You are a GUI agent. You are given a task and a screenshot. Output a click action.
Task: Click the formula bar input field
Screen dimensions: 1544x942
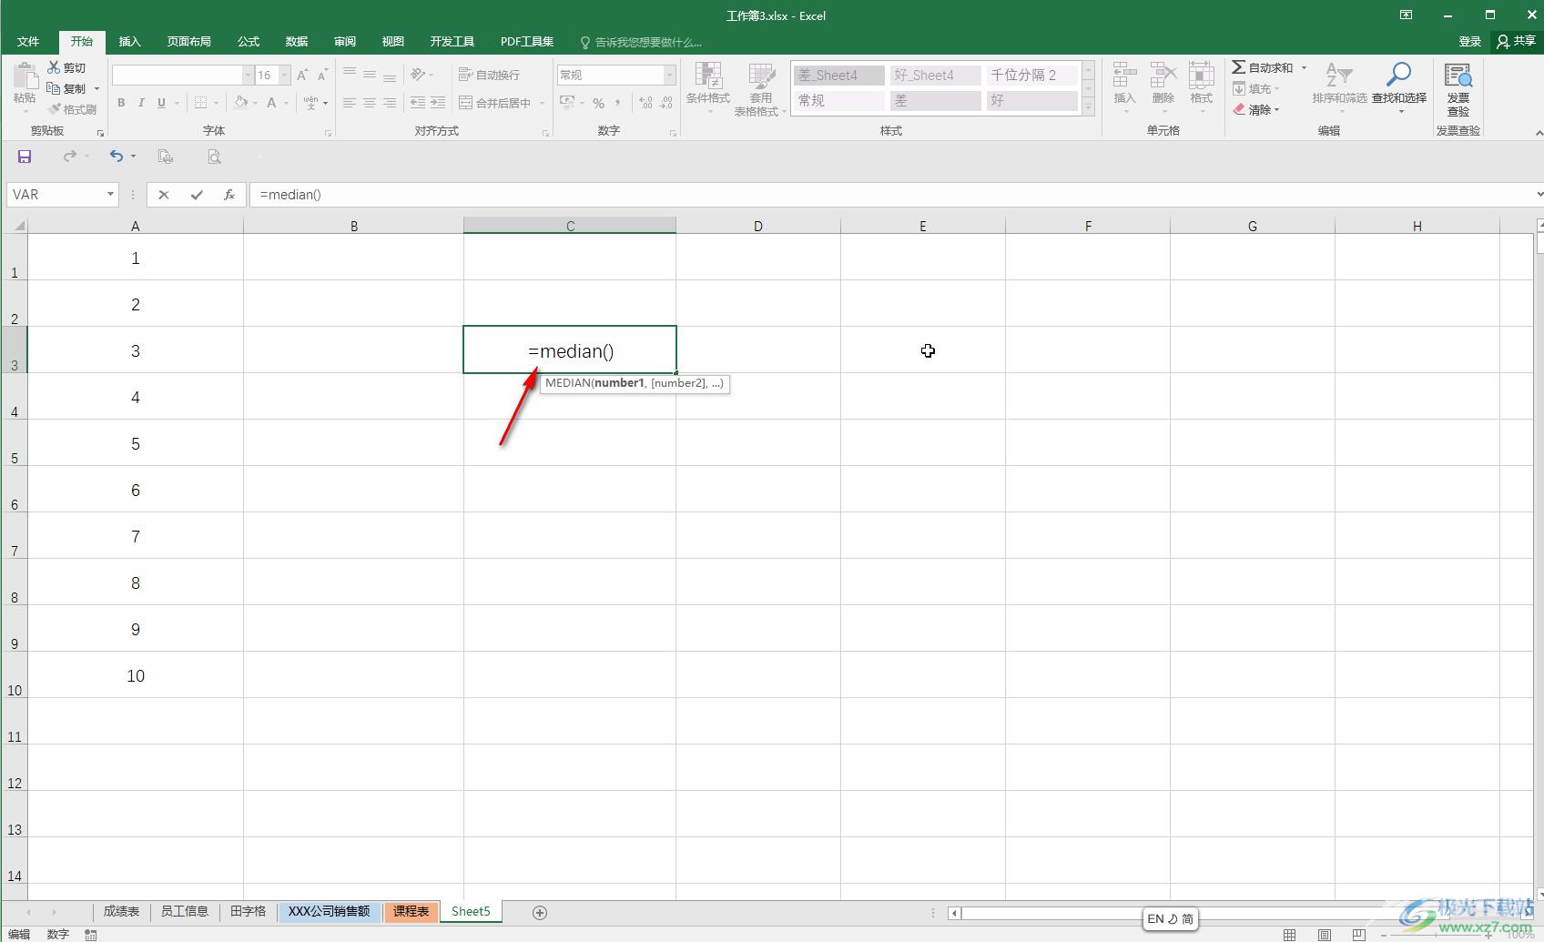892,195
